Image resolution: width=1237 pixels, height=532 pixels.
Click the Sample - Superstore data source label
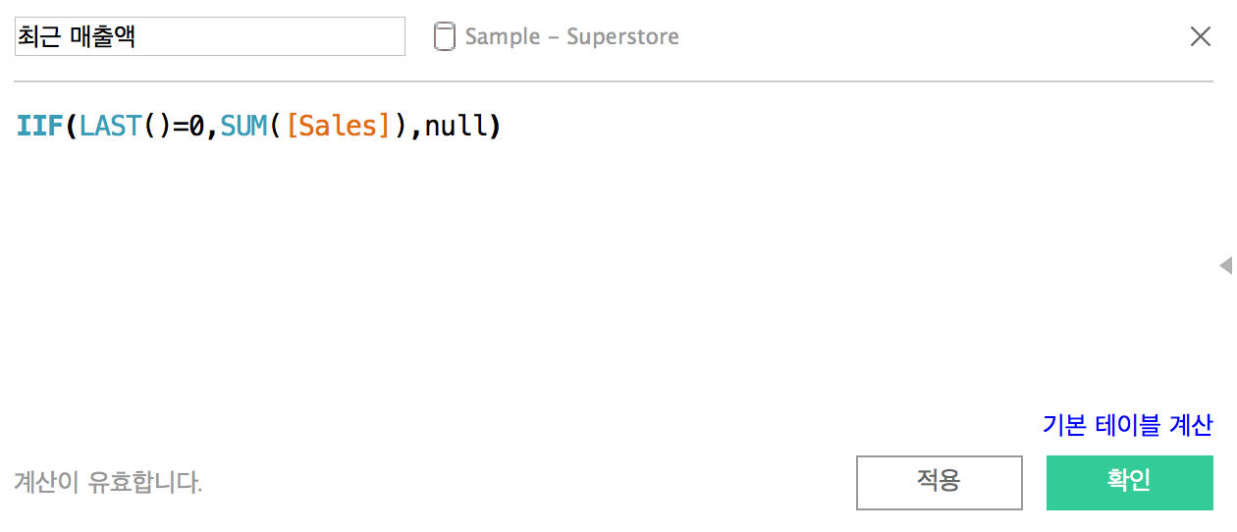[571, 37]
